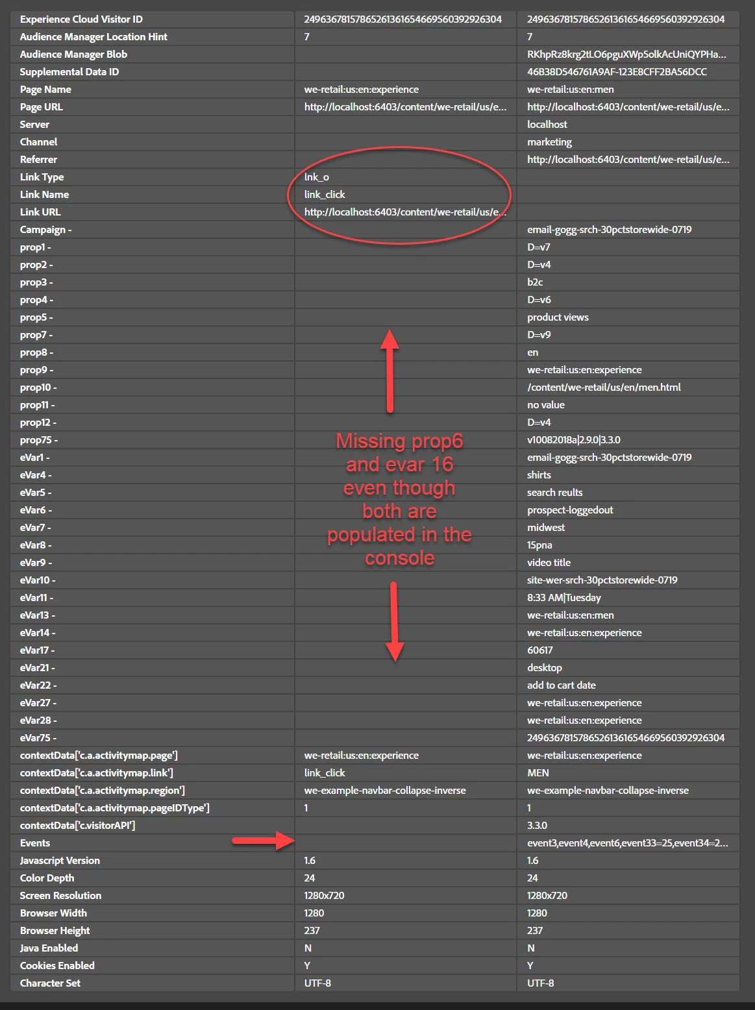Click eVar6 value 'prospect-loggedout'
The height and width of the screenshot is (1010, 755).
(570, 510)
